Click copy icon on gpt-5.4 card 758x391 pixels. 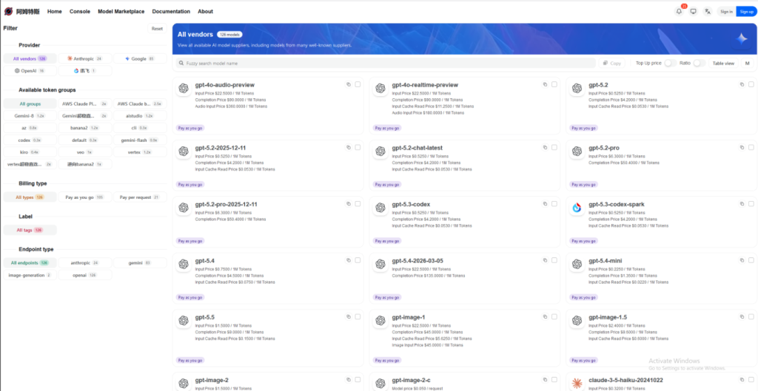348,260
